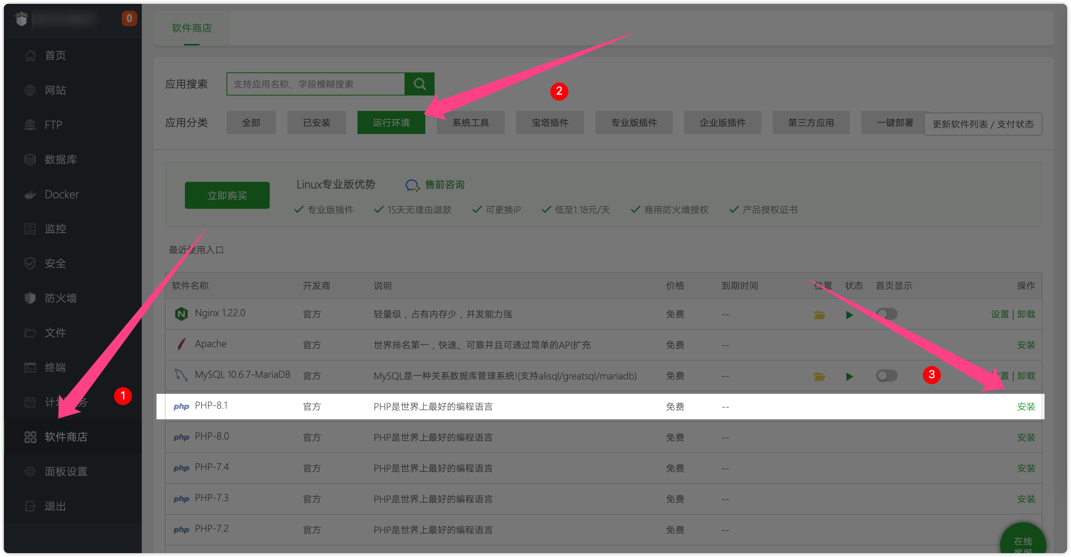Click the MySQL 10.6.7-MariaDB name
The height and width of the screenshot is (557, 1071).
242,375
